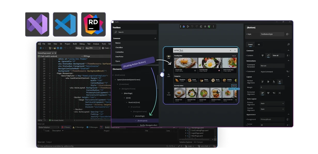
Task: Select center horizontal alignment in Layout section
Action: pyautogui.click(x=268, y=93)
